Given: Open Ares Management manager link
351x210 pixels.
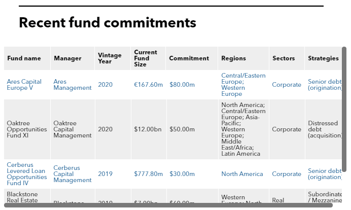Looking at the screenshot, I should point(73,85).
